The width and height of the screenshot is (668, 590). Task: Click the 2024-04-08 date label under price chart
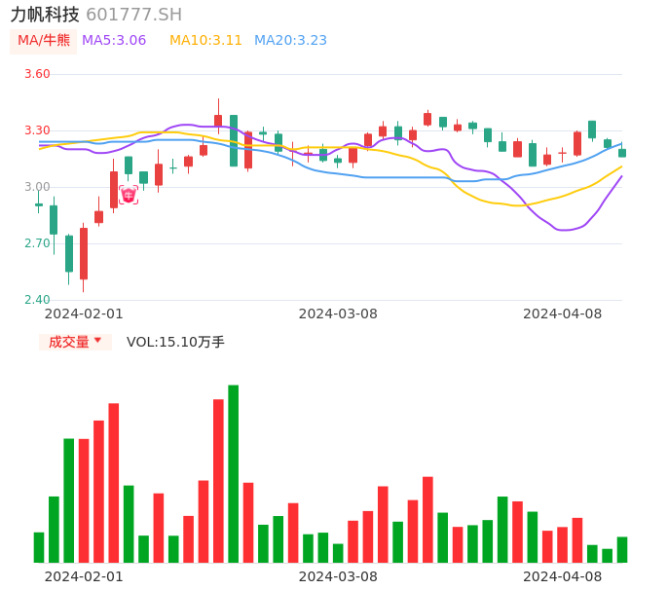pyautogui.click(x=563, y=313)
